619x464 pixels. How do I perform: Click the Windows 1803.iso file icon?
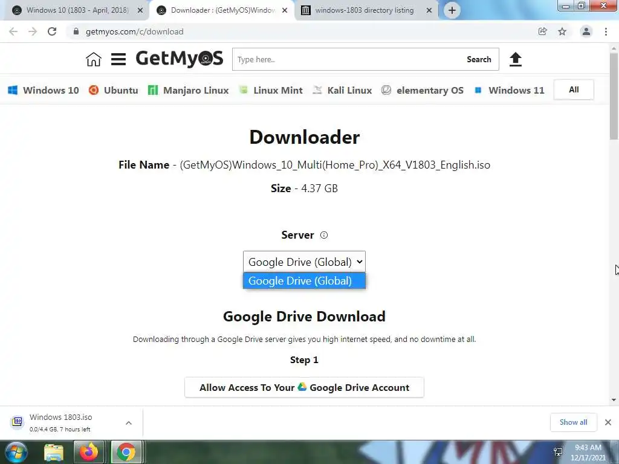[17, 422]
